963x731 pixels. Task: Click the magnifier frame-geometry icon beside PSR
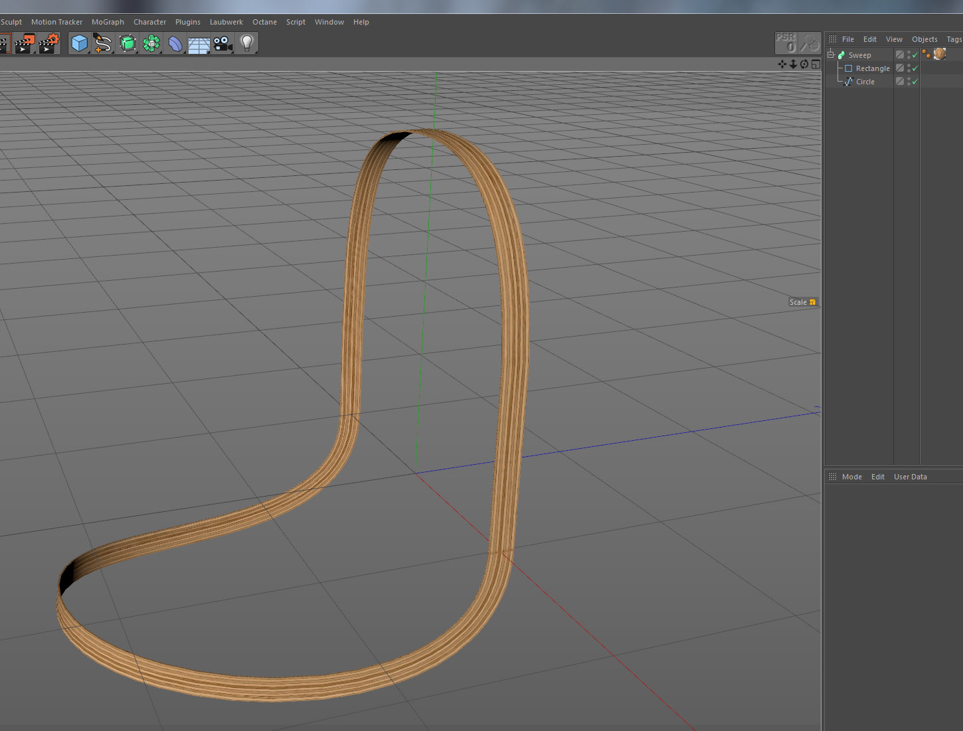click(x=809, y=43)
